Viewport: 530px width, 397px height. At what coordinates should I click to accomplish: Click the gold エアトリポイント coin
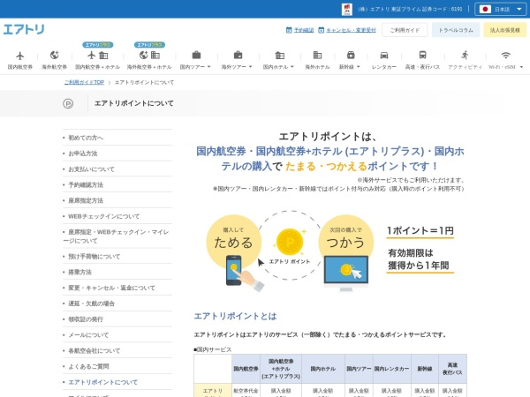click(x=290, y=242)
